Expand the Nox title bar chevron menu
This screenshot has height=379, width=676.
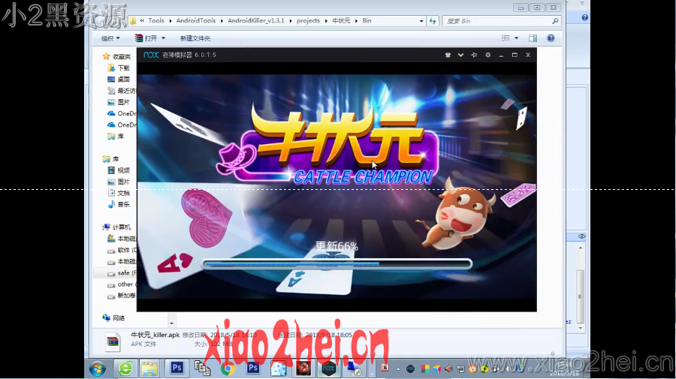click(x=460, y=55)
